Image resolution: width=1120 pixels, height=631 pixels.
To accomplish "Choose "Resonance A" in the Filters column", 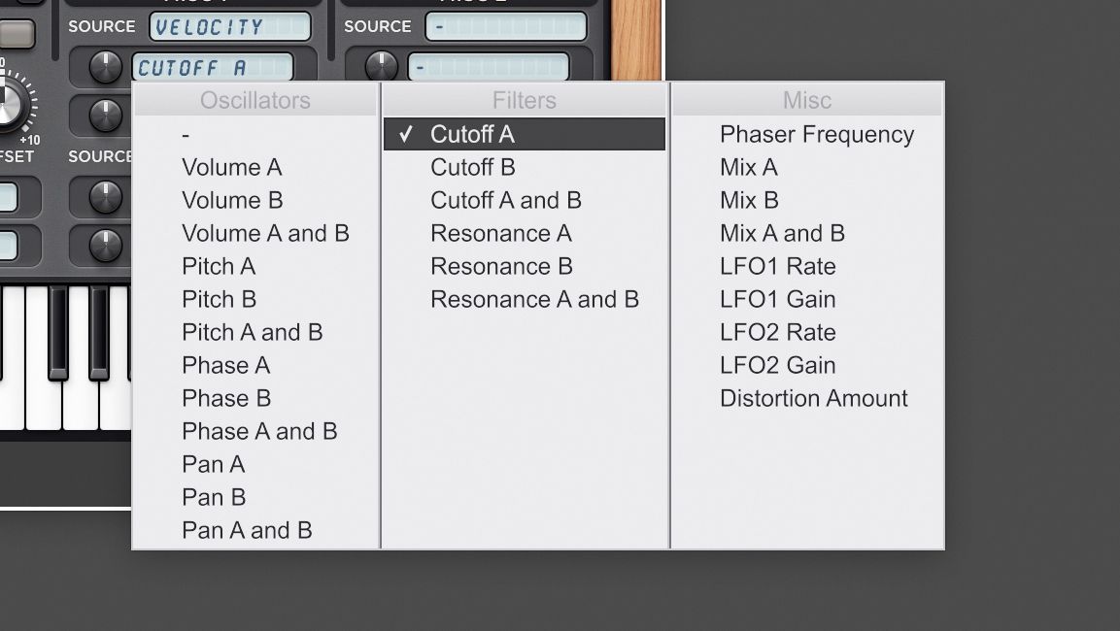I will 501,233.
